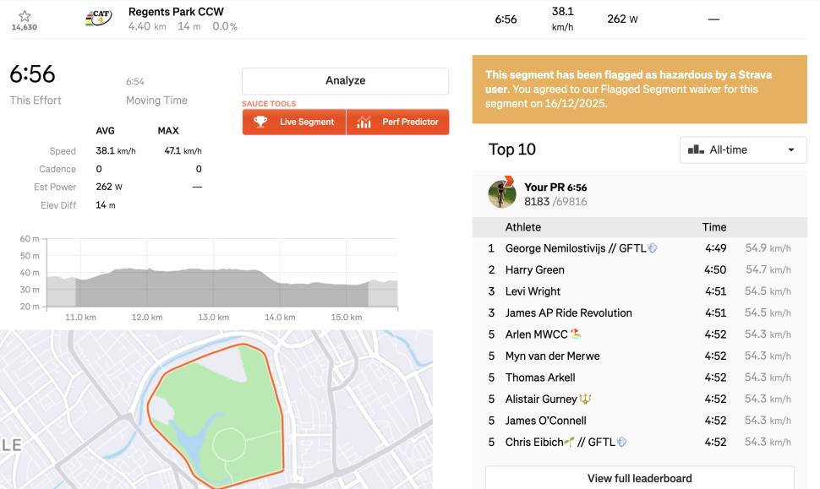The image size is (820, 489).
Task: Click the 6:56 This Effort time
Action: pos(32,74)
